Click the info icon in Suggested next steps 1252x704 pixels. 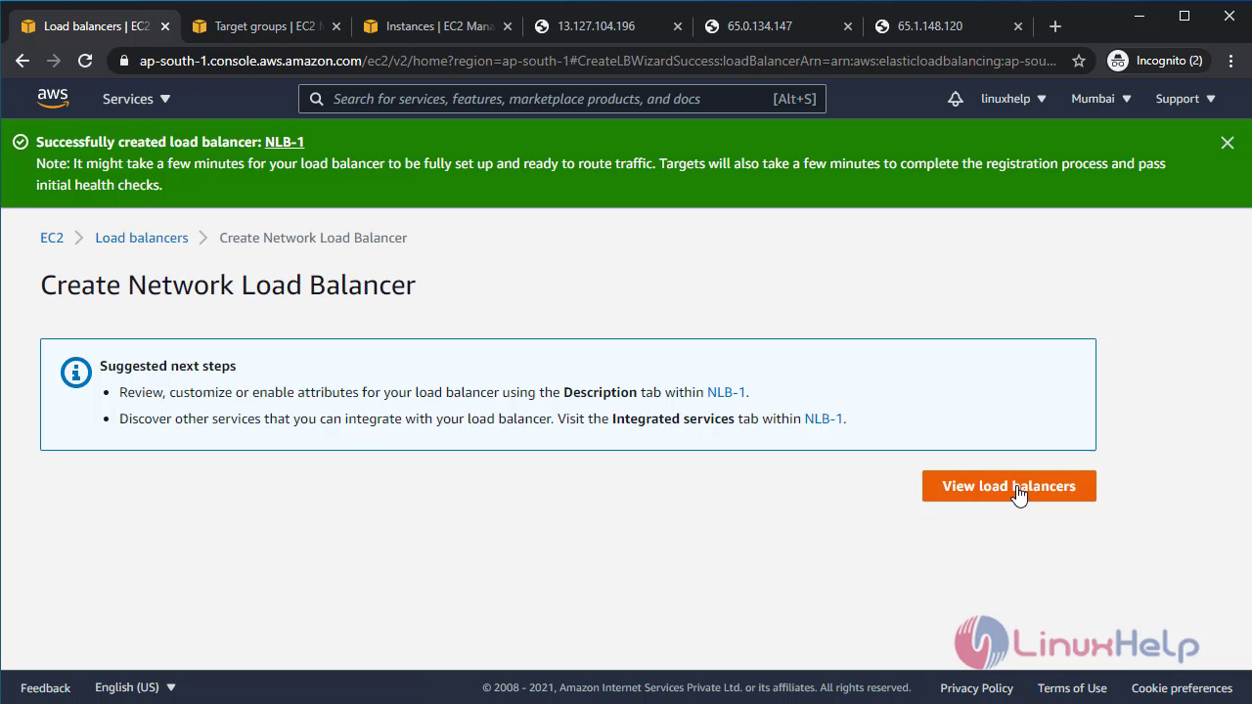(75, 372)
